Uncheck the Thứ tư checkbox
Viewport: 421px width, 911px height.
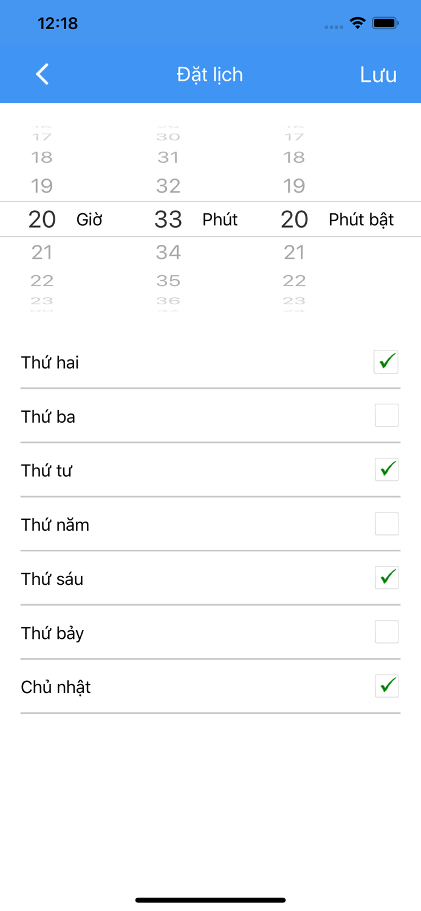pyautogui.click(x=386, y=470)
